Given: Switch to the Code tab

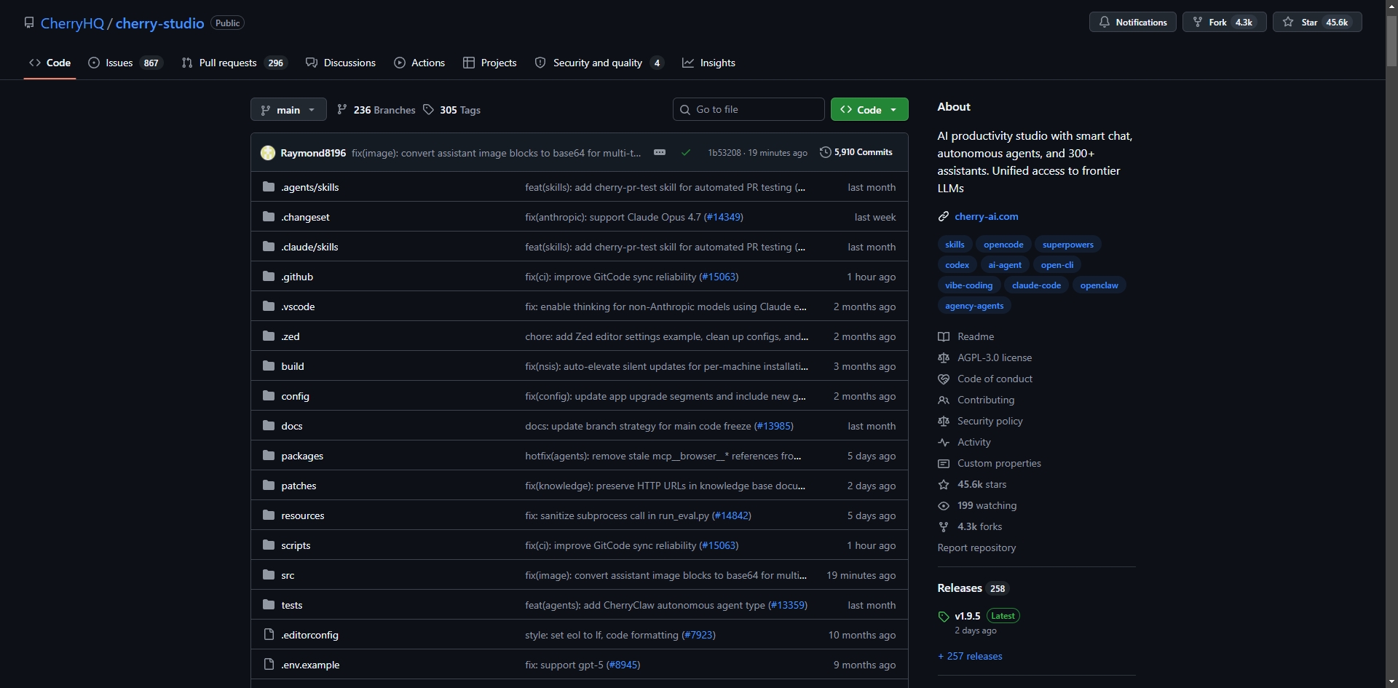Looking at the screenshot, I should pos(50,63).
